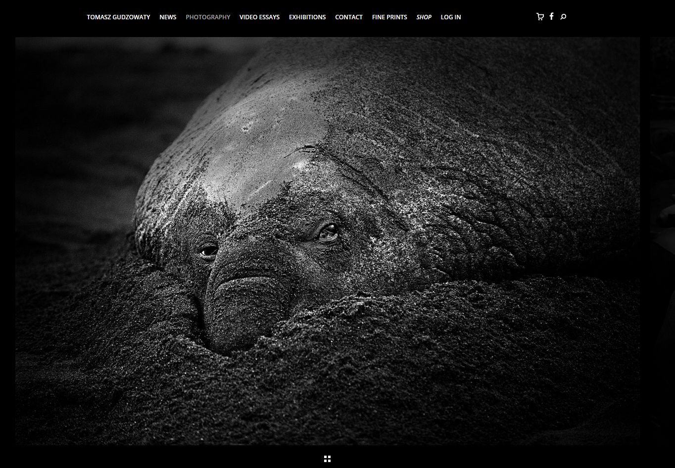Click the main elephant seal photograph
This screenshot has width=675, height=468.
[x=327, y=240]
